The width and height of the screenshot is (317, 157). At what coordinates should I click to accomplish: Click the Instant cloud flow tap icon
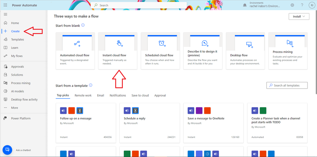[x=120, y=43]
